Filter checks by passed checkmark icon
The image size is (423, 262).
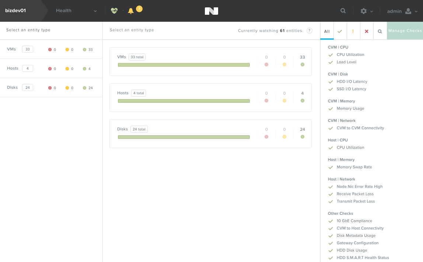click(x=340, y=31)
